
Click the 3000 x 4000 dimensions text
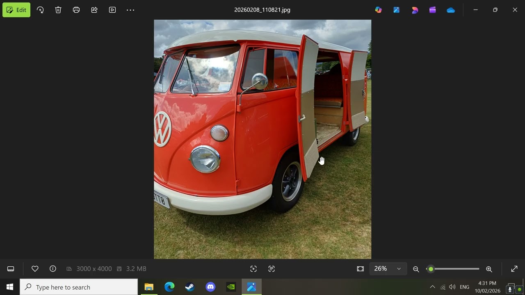point(94,269)
